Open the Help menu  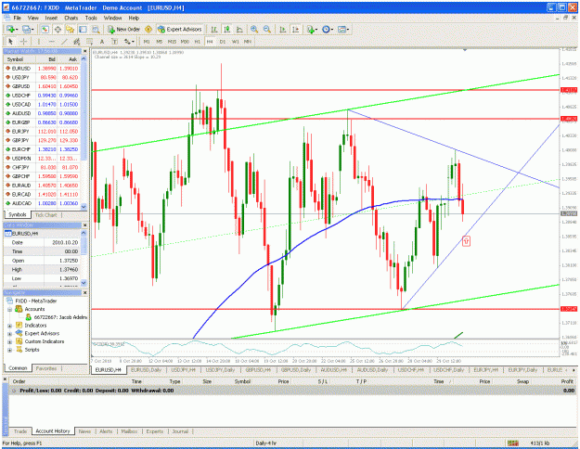pyautogui.click(x=134, y=18)
